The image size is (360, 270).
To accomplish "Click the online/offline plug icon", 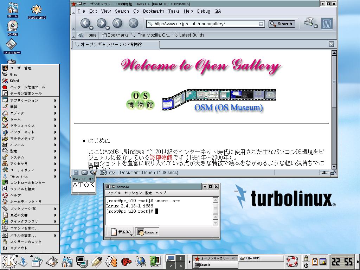I will point(324,173).
